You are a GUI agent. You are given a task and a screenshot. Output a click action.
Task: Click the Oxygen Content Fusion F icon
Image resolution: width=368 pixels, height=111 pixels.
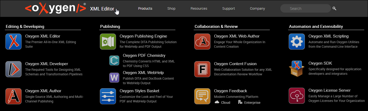click(202, 69)
